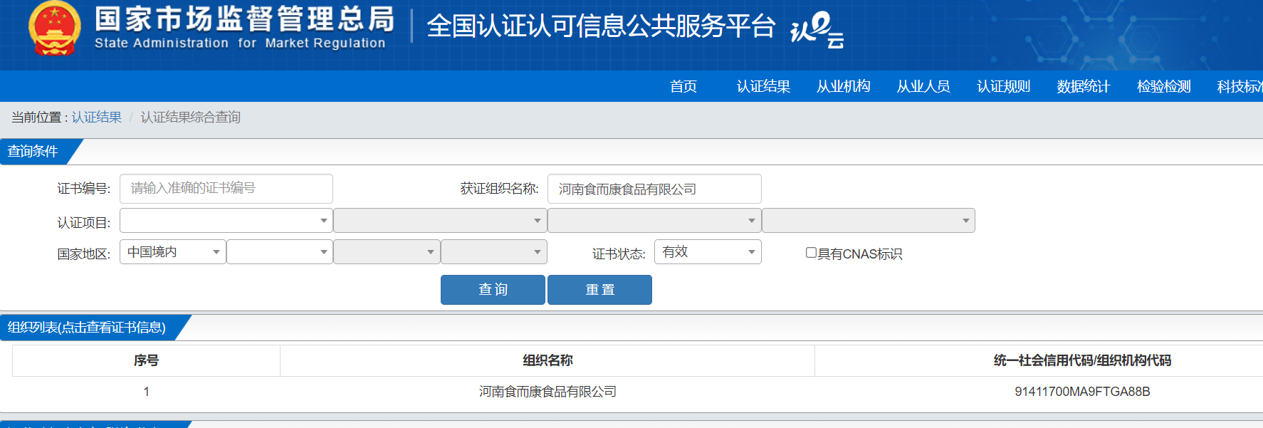Open the fourth 国家地区 dropdown
Viewport: 1263px width, 428px height.
pyautogui.click(x=494, y=252)
